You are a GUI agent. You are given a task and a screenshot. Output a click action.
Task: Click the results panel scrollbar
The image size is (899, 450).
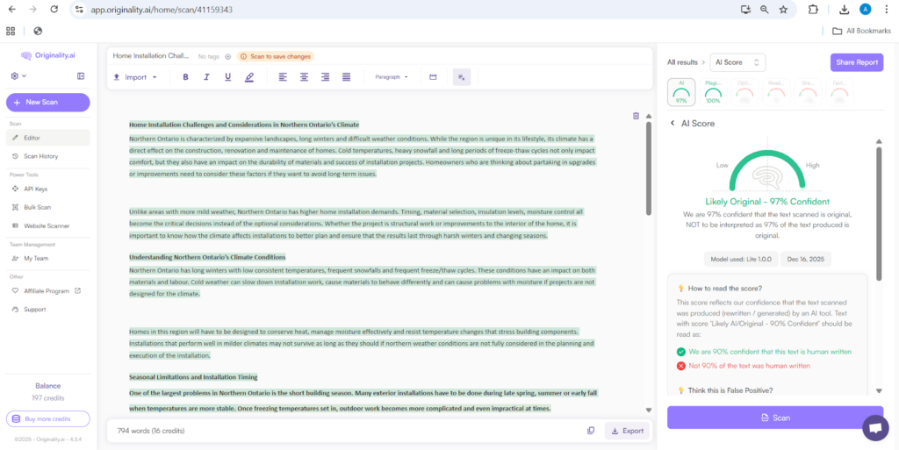click(878, 211)
